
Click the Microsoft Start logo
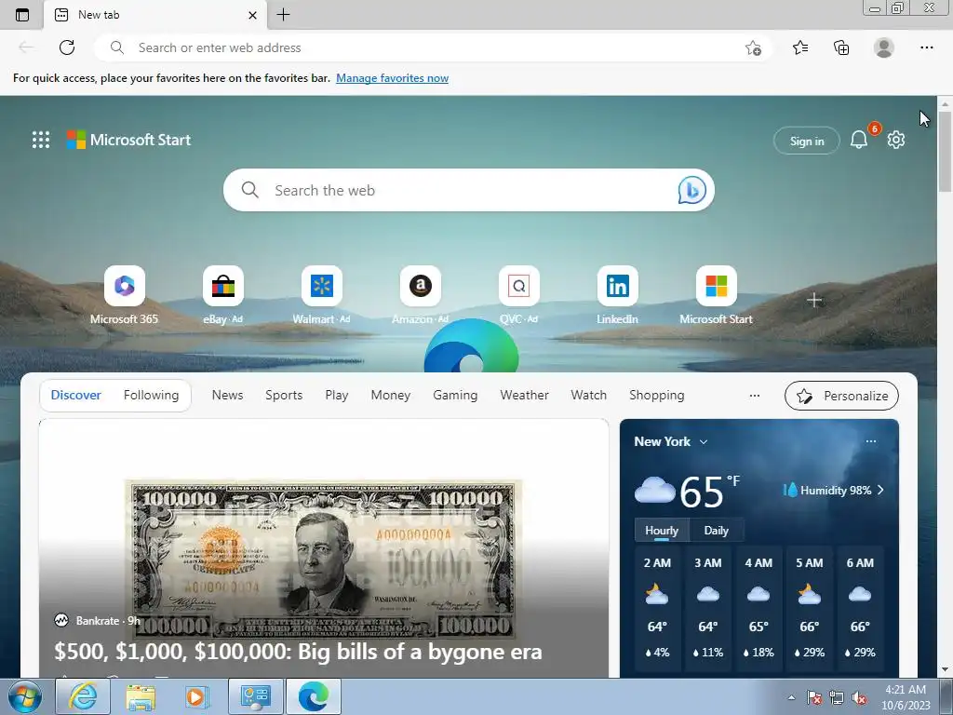[x=128, y=140]
